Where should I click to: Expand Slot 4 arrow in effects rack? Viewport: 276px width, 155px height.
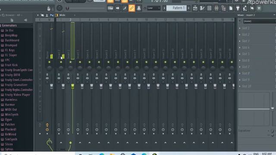tap(240, 47)
